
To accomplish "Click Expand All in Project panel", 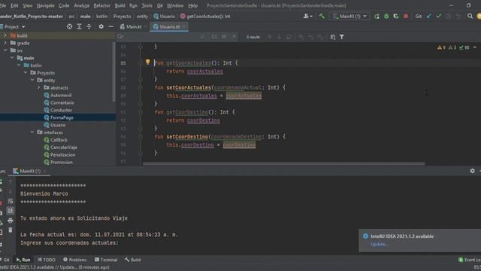I will [x=79, y=27].
